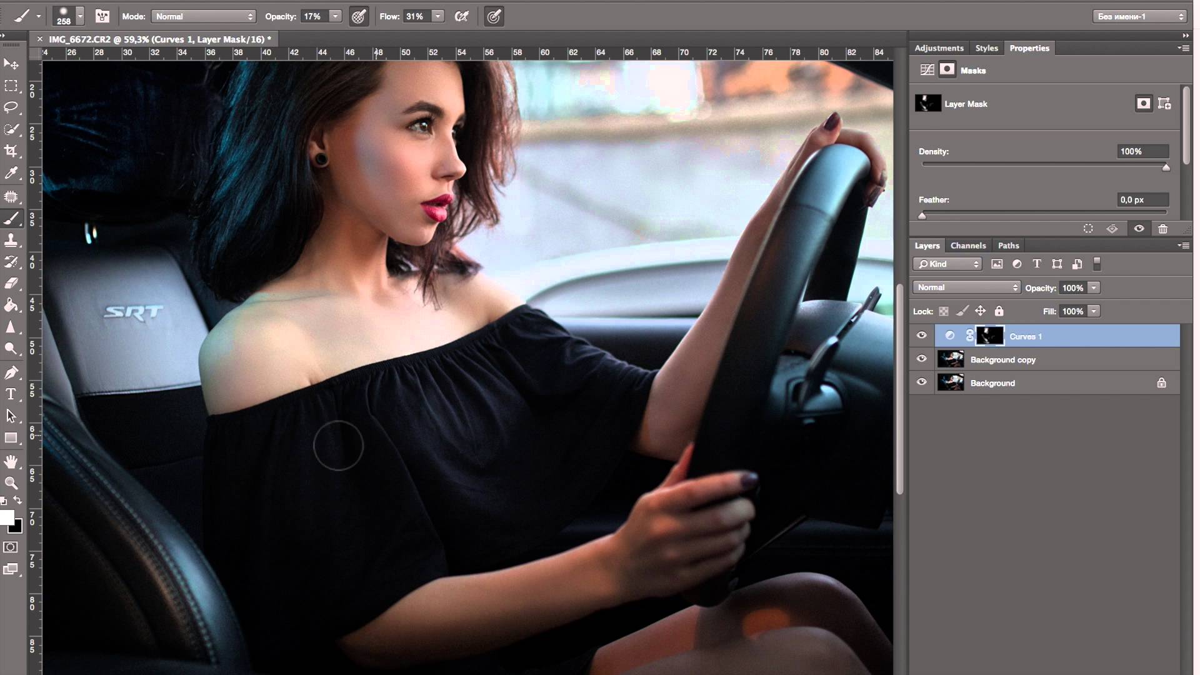The height and width of the screenshot is (675, 1200).
Task: Open the workspace switcher dropdown
Action: pos(1141,16)
